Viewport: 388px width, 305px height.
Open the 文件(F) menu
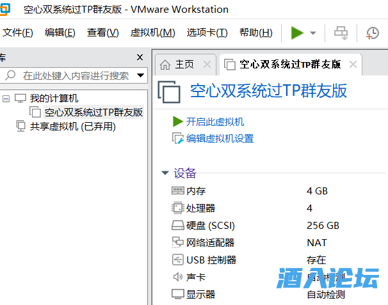click(17, 33)
